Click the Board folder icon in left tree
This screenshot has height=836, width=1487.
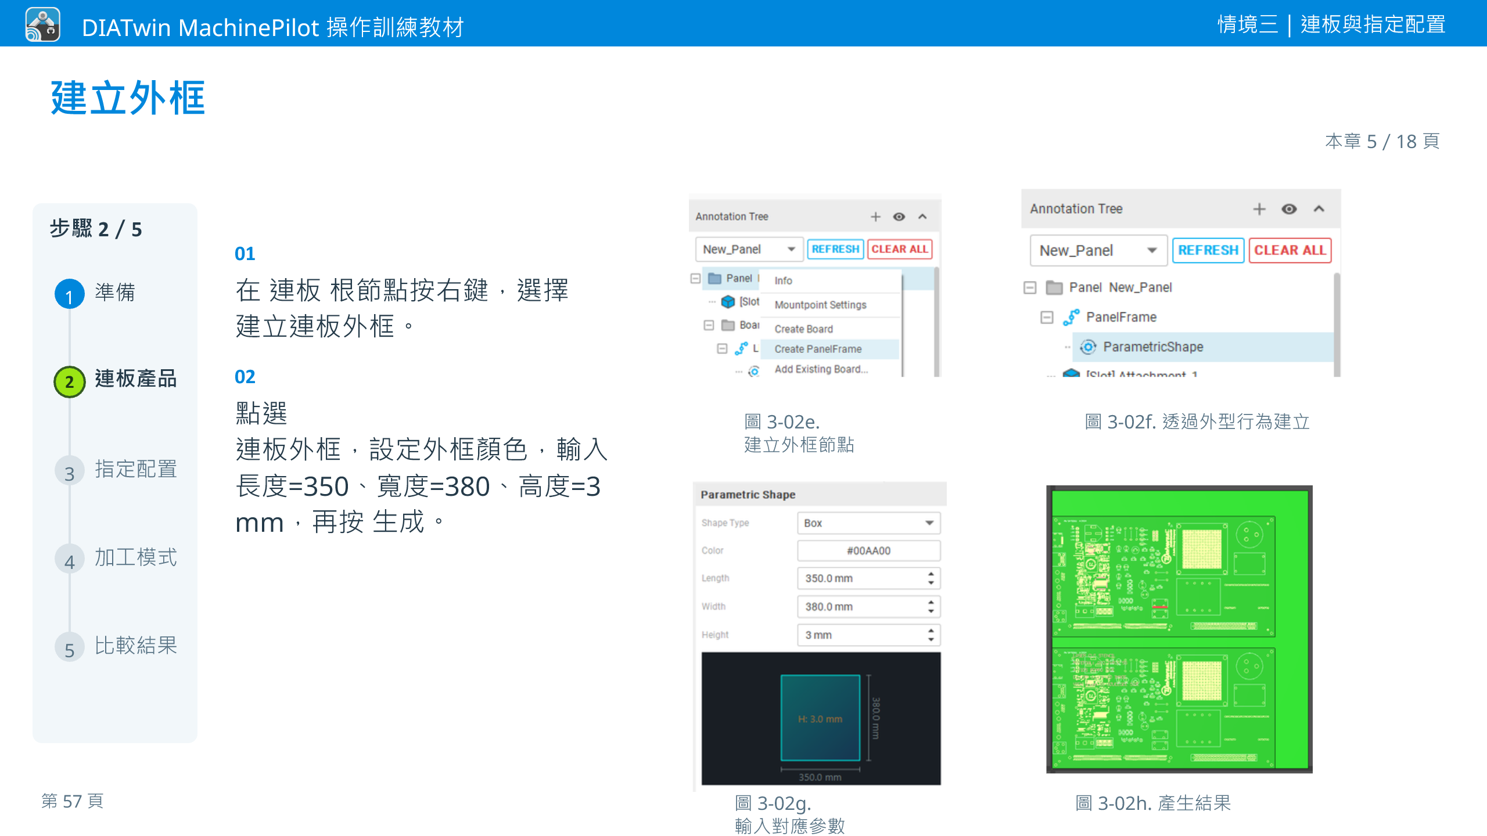coord(728,325)
